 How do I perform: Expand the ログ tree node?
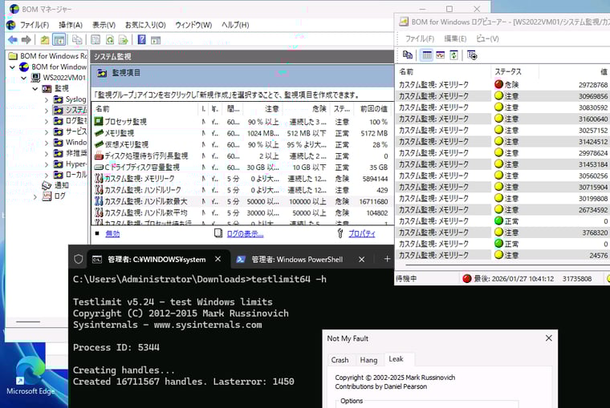(x=35, y=197)
